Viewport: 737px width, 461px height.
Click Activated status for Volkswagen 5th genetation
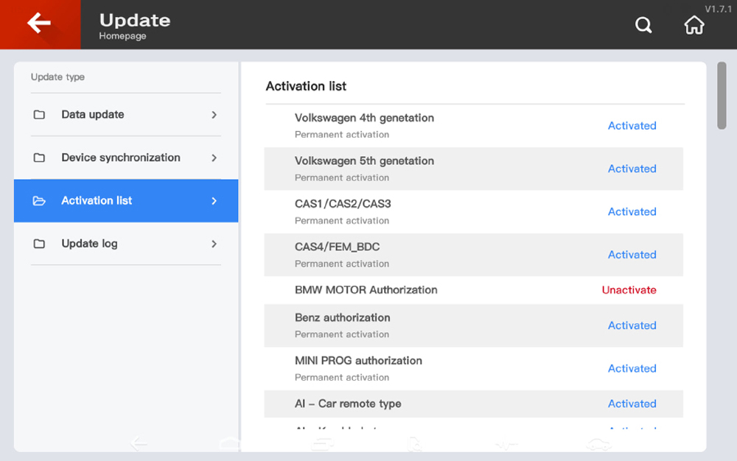click(x=632, y=169)
